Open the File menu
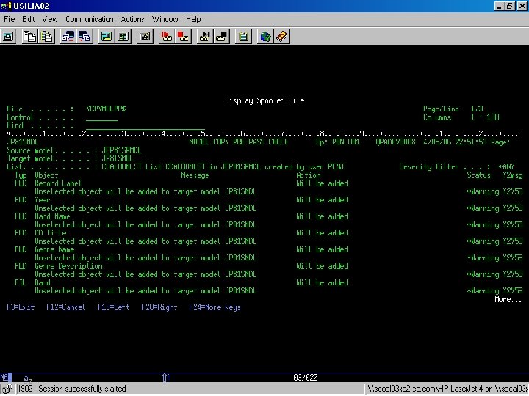 coord(10,19)
